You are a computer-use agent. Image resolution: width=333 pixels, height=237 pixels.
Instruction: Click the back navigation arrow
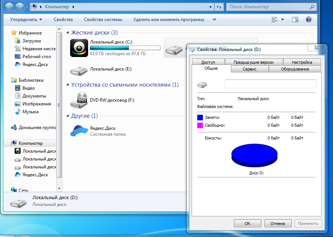tap(9, 7)
